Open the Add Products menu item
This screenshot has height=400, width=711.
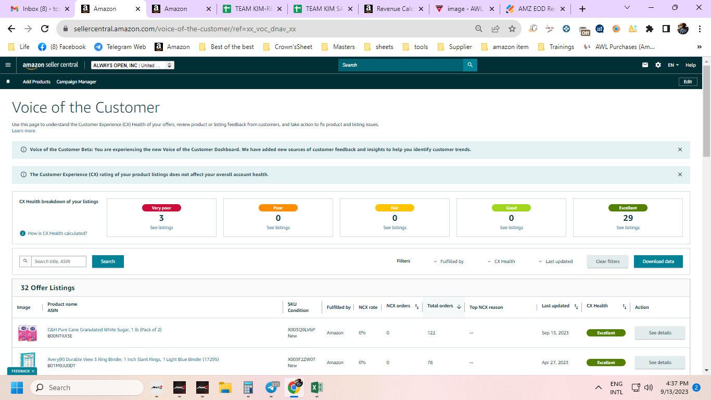[36, 82]
